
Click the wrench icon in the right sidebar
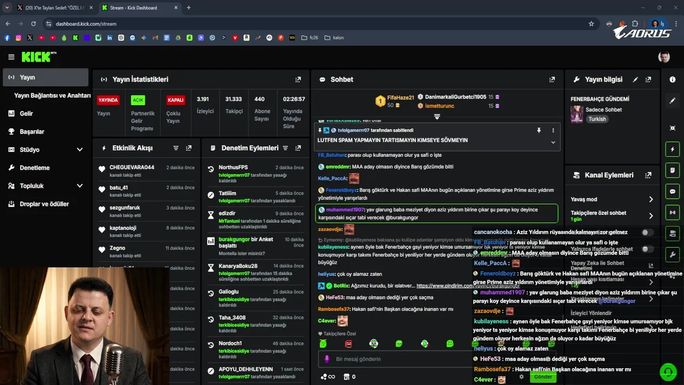(x=672, y=255)
